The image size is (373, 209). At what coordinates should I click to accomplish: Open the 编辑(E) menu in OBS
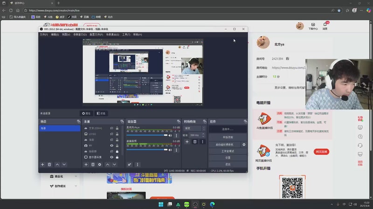55,34
